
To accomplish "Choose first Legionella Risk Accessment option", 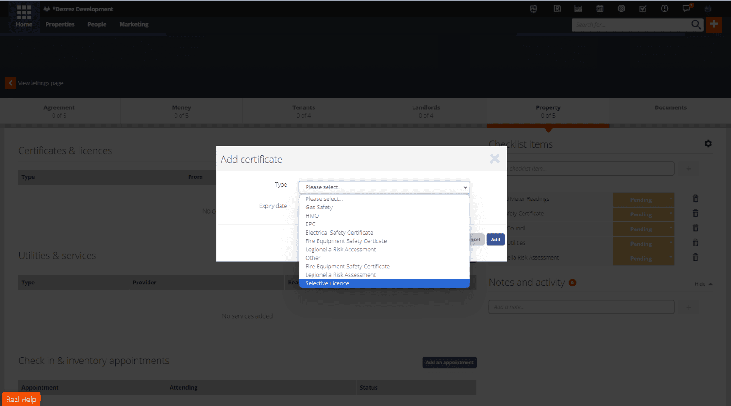I will pos(384,250).
